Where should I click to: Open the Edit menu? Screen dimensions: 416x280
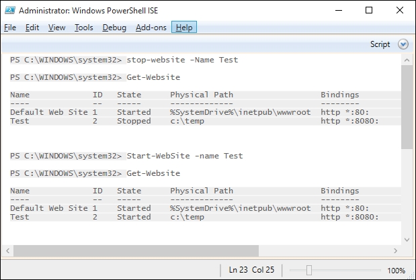(x=32, y=28)
